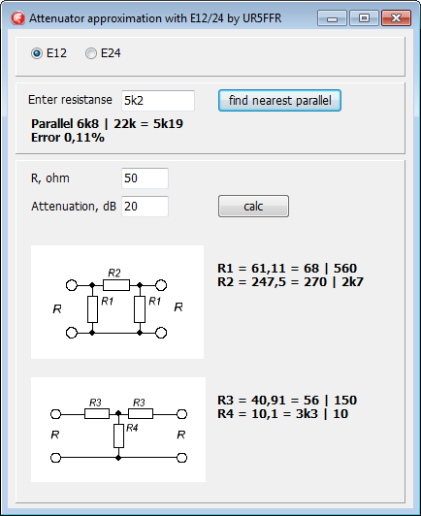Image resolution: width=421 pixels, height=516 pixels.
Task: Click the R1 = 61,11 result line
Action: pos(287,269)
